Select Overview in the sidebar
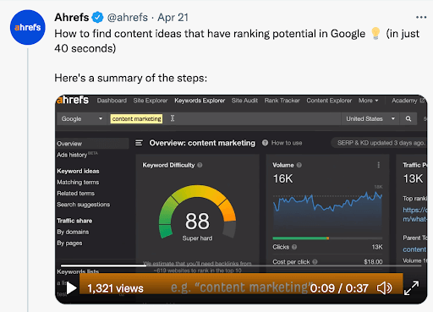 click(x=92, y=144)
